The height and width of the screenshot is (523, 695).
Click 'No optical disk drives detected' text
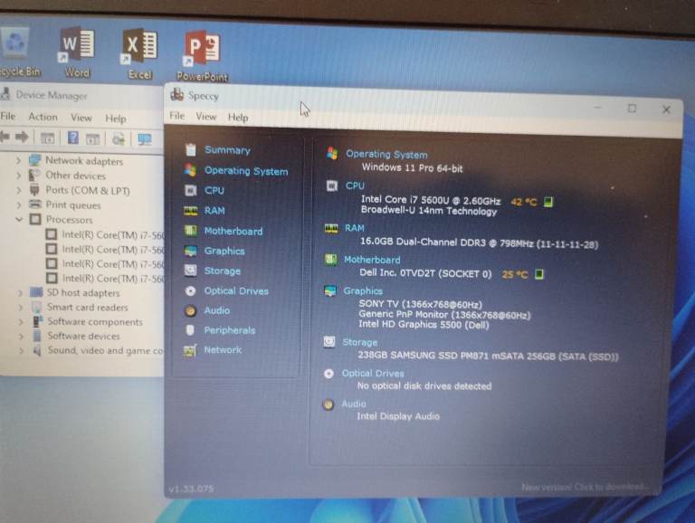pos(424,386)
